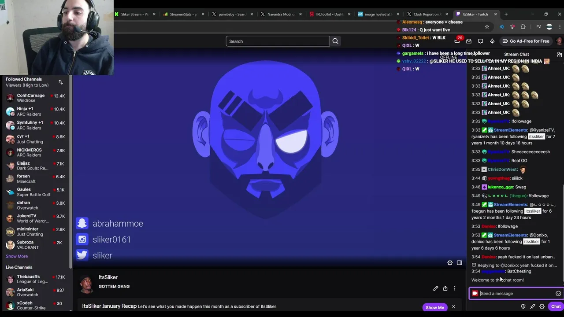The height and width of the screenshot is (317, 564).
Task: Open the ItsSliker channel name link
Action: (108, 277)
